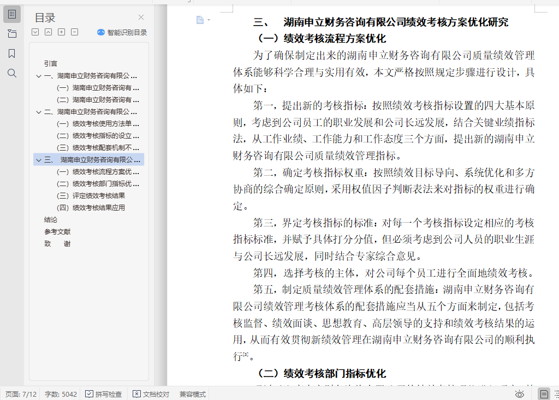Open the magnifier search icon in the sidebar
This screenshot has width=559, height=400.
point(12,73)
